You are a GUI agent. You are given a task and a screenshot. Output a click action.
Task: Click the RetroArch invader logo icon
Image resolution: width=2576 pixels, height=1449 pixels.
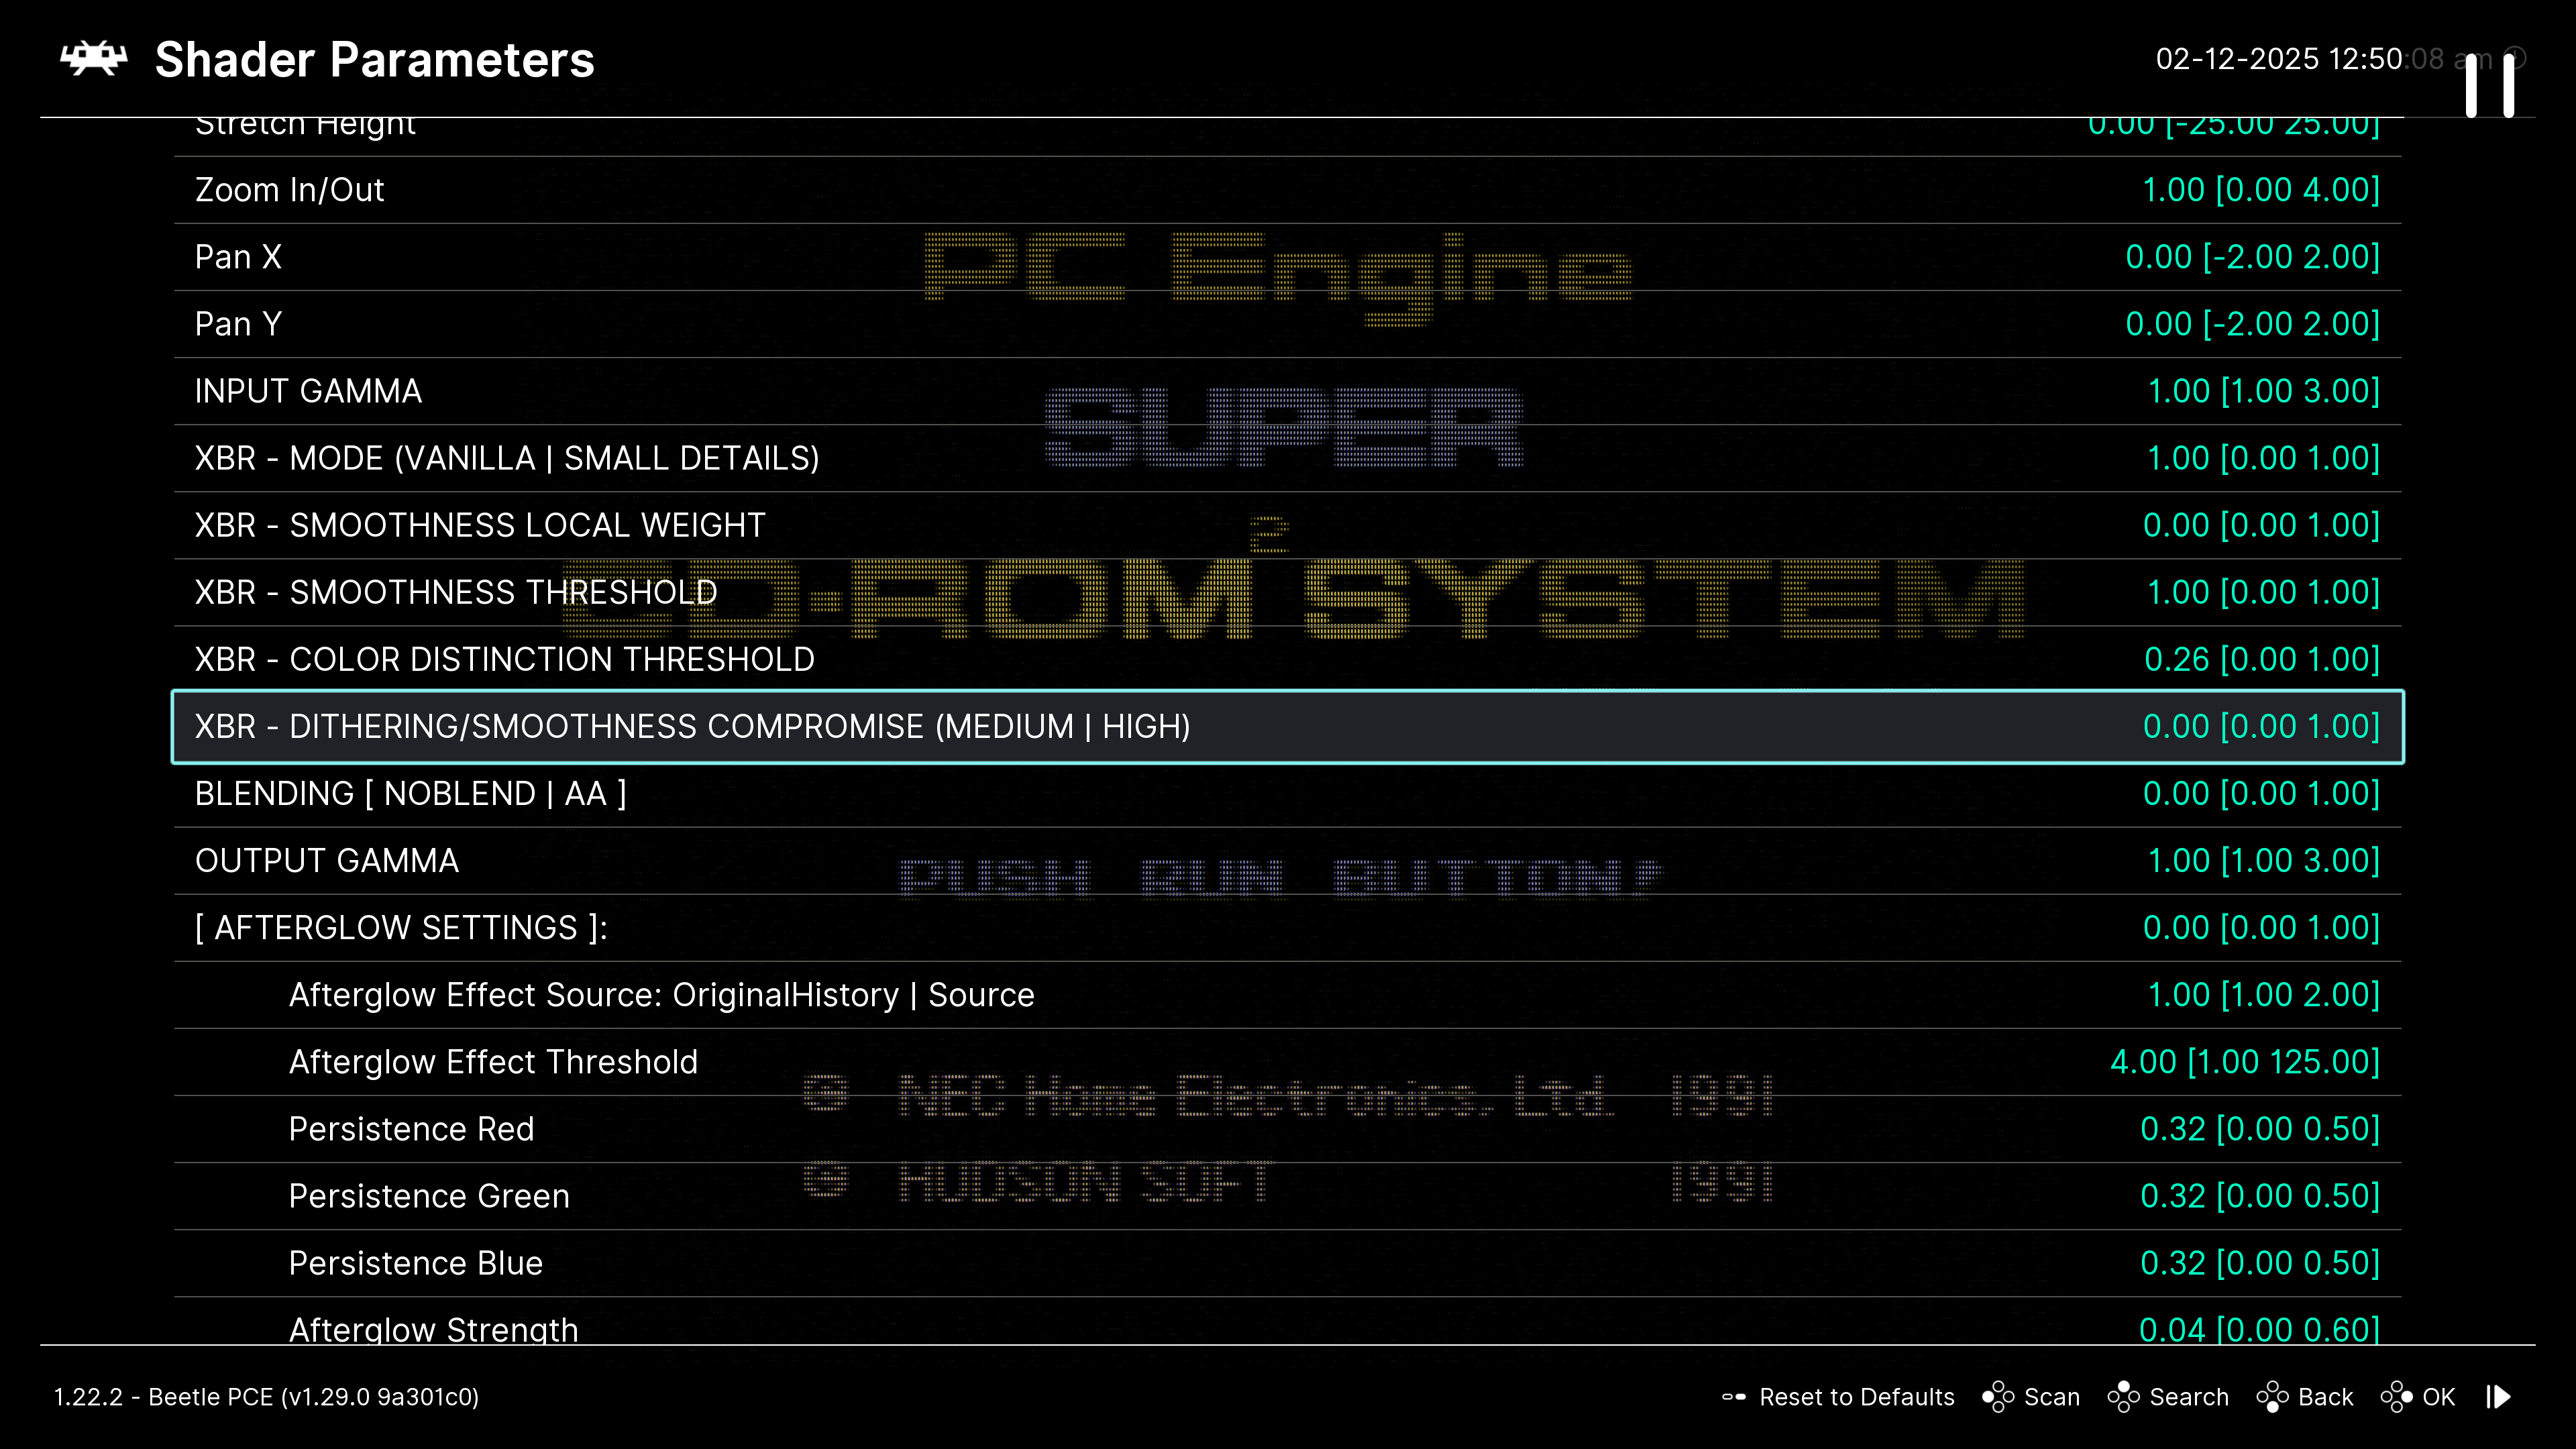click(x=94, y=59)
